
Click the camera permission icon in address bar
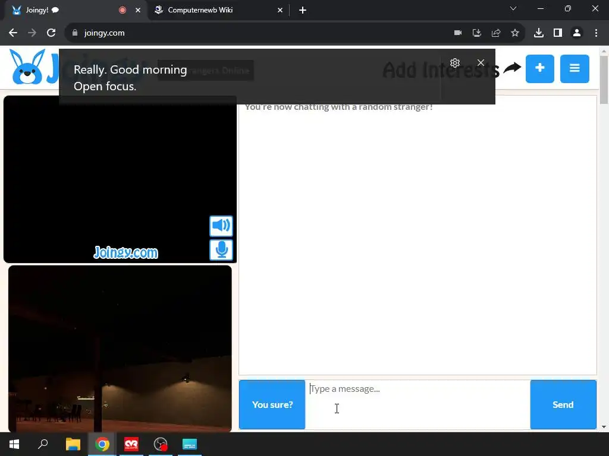point(458,33)
